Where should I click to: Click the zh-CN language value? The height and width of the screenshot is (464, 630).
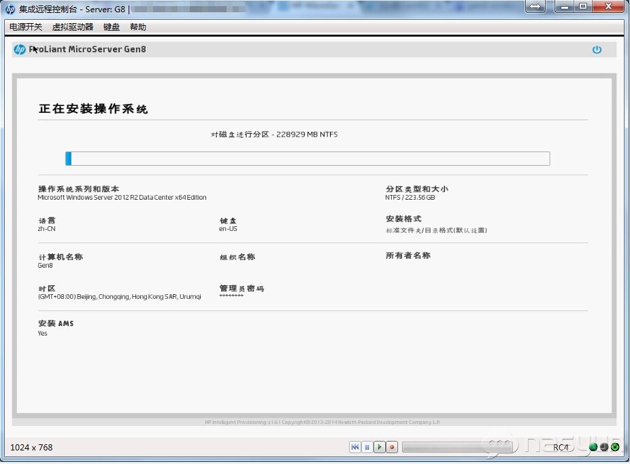coord(47,228)
